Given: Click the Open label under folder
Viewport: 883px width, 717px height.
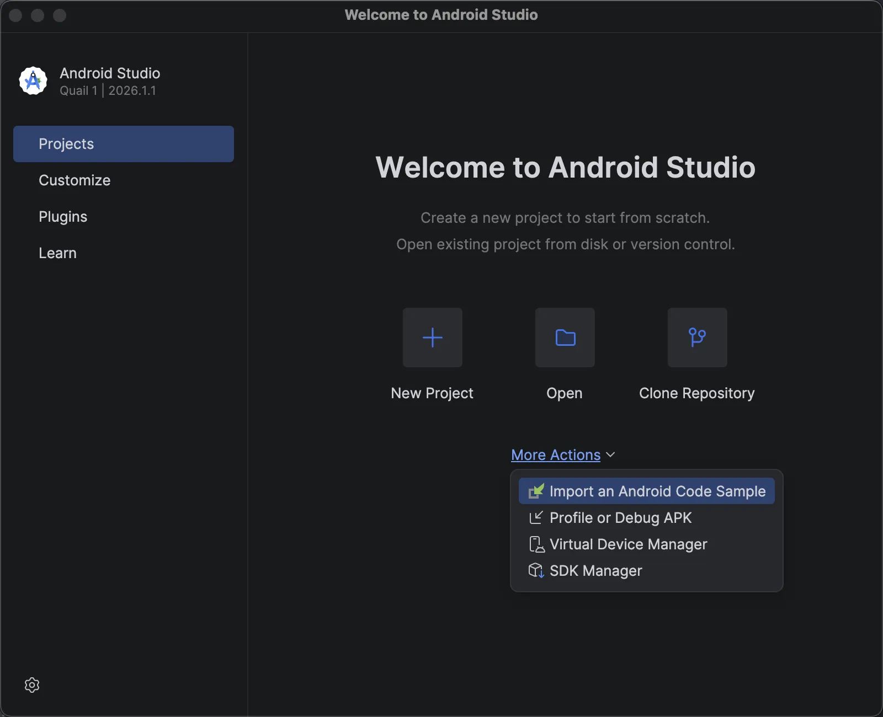Looking at the screenshot, I should (565, 393).
